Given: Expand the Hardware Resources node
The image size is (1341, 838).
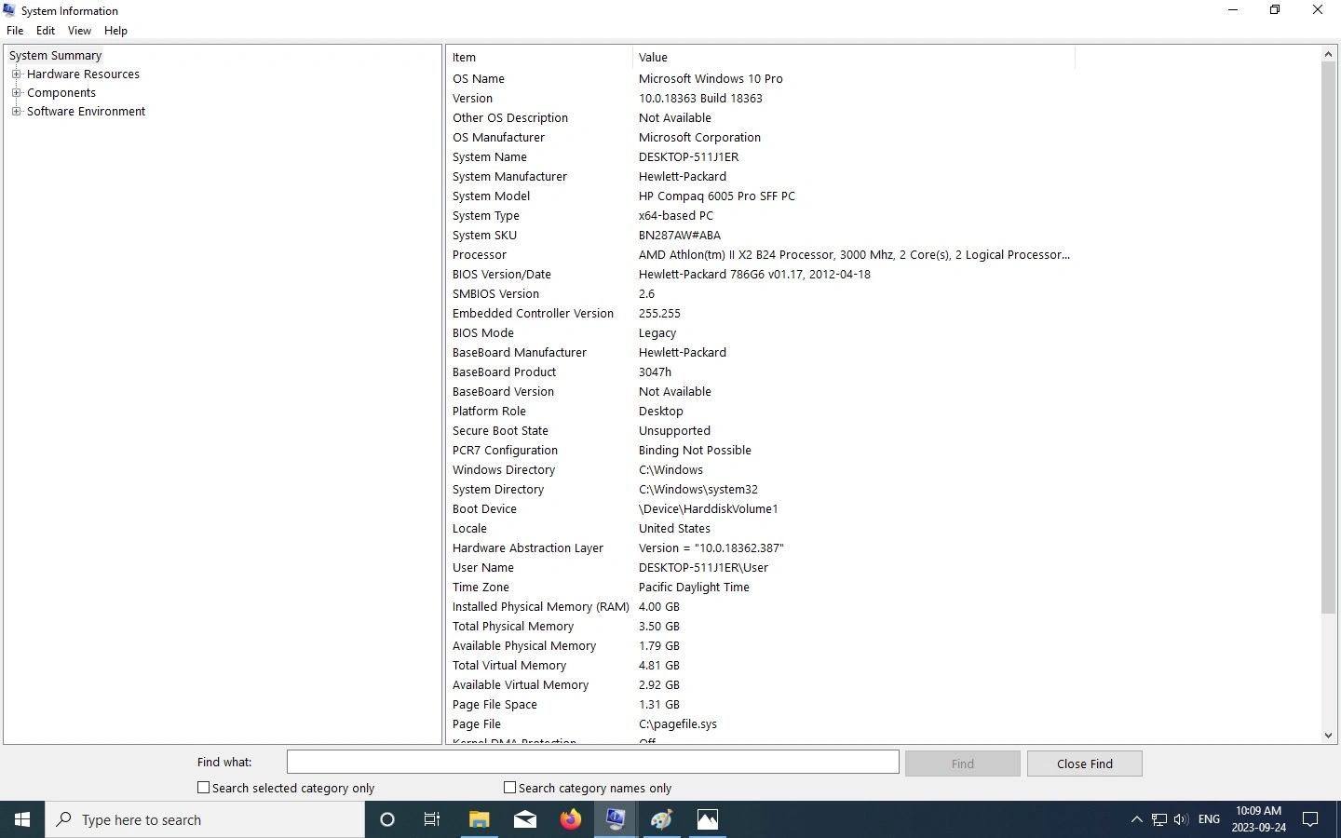Looking at the screenshot, I should pyautogui.click(x=16, y=74).
